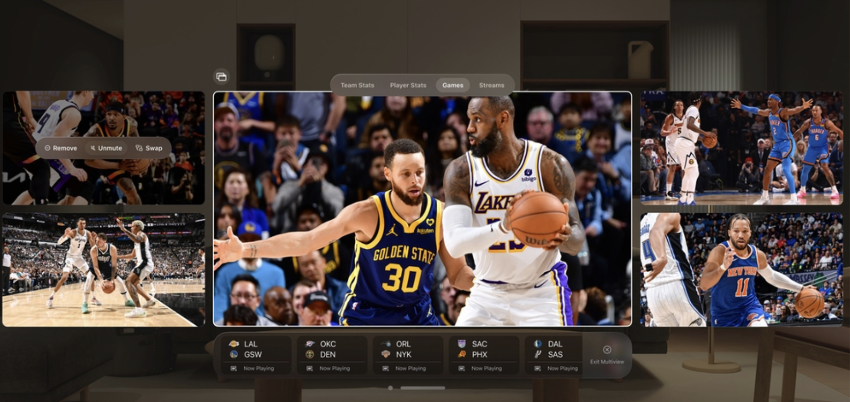Viewport: 850px width, 402px height.
Task: Select the Thunder vs Nuggets video thumbnail
Action: [741, 147]
